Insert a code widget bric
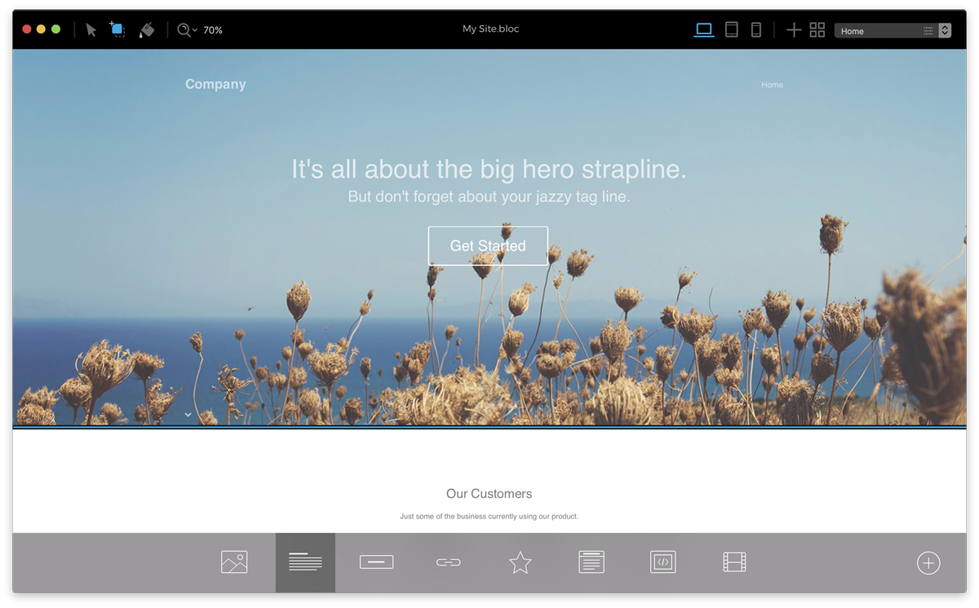The width and height of the screenshot is (979, 608). (x=663, y=562)
